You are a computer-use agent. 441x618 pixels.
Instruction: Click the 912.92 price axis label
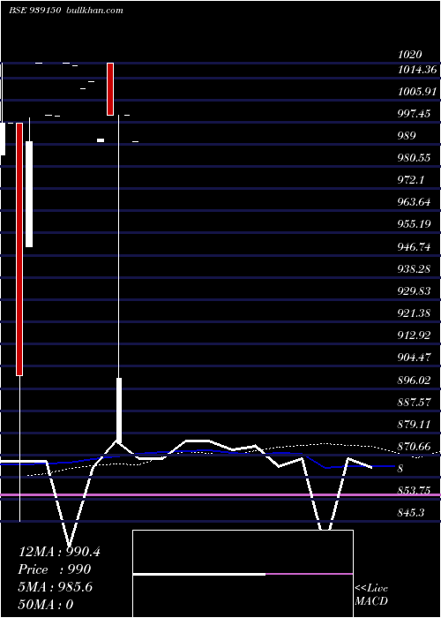[x=414, y=335]
